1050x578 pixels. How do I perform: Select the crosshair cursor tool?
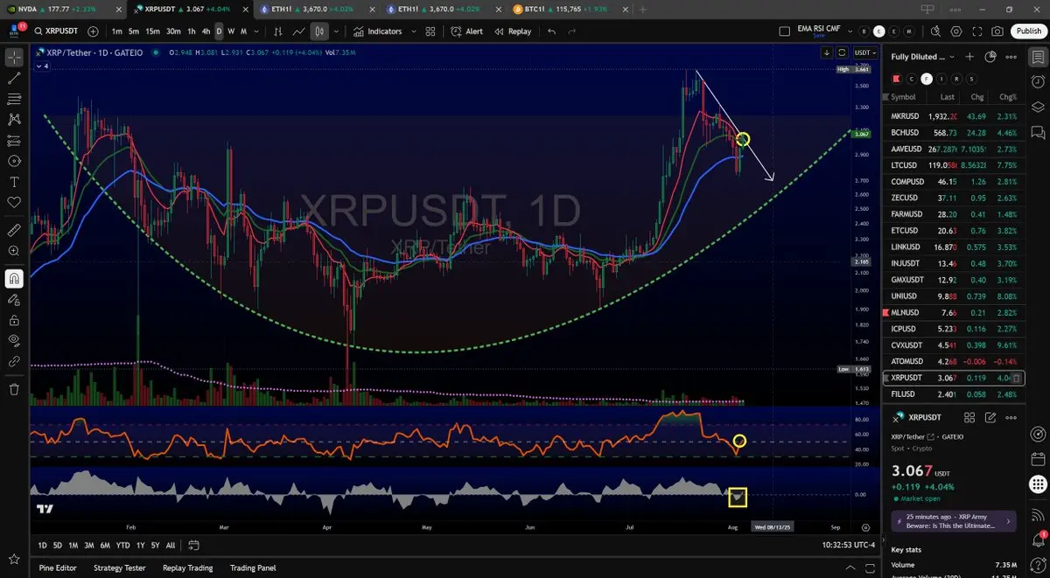click(x=14, y=58)
